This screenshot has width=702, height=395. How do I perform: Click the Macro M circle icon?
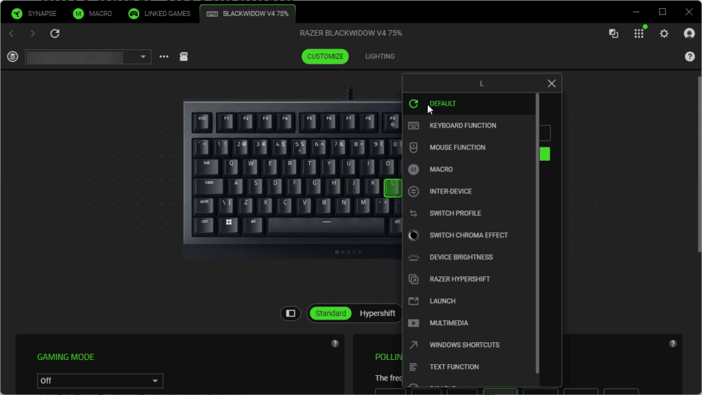(x=413, y=169)
